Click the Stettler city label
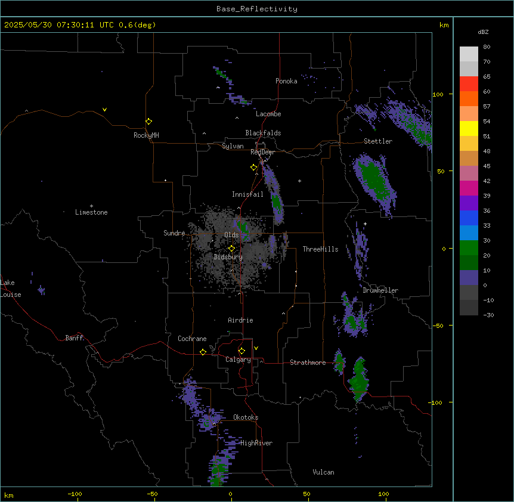514x502 pixels. tap(378, 141)
